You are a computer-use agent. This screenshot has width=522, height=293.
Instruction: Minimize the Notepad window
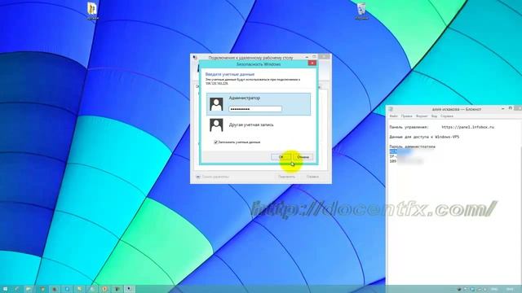[502, 108]
